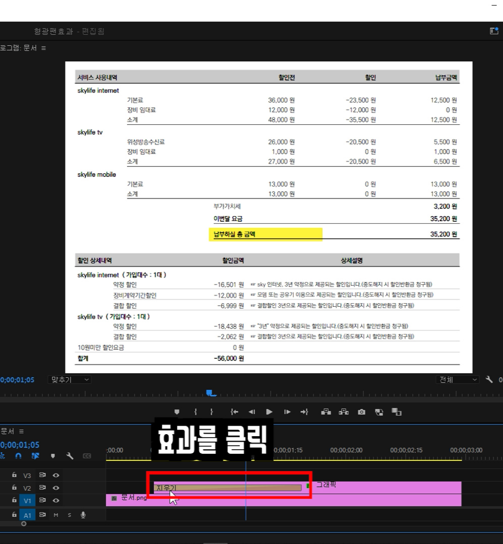Open Comparison View in program monitor
503x544 pixels.
(379, 412)
